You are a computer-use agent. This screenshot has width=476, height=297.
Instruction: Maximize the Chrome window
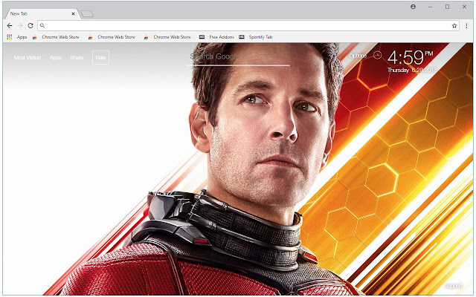pos(447,7)
